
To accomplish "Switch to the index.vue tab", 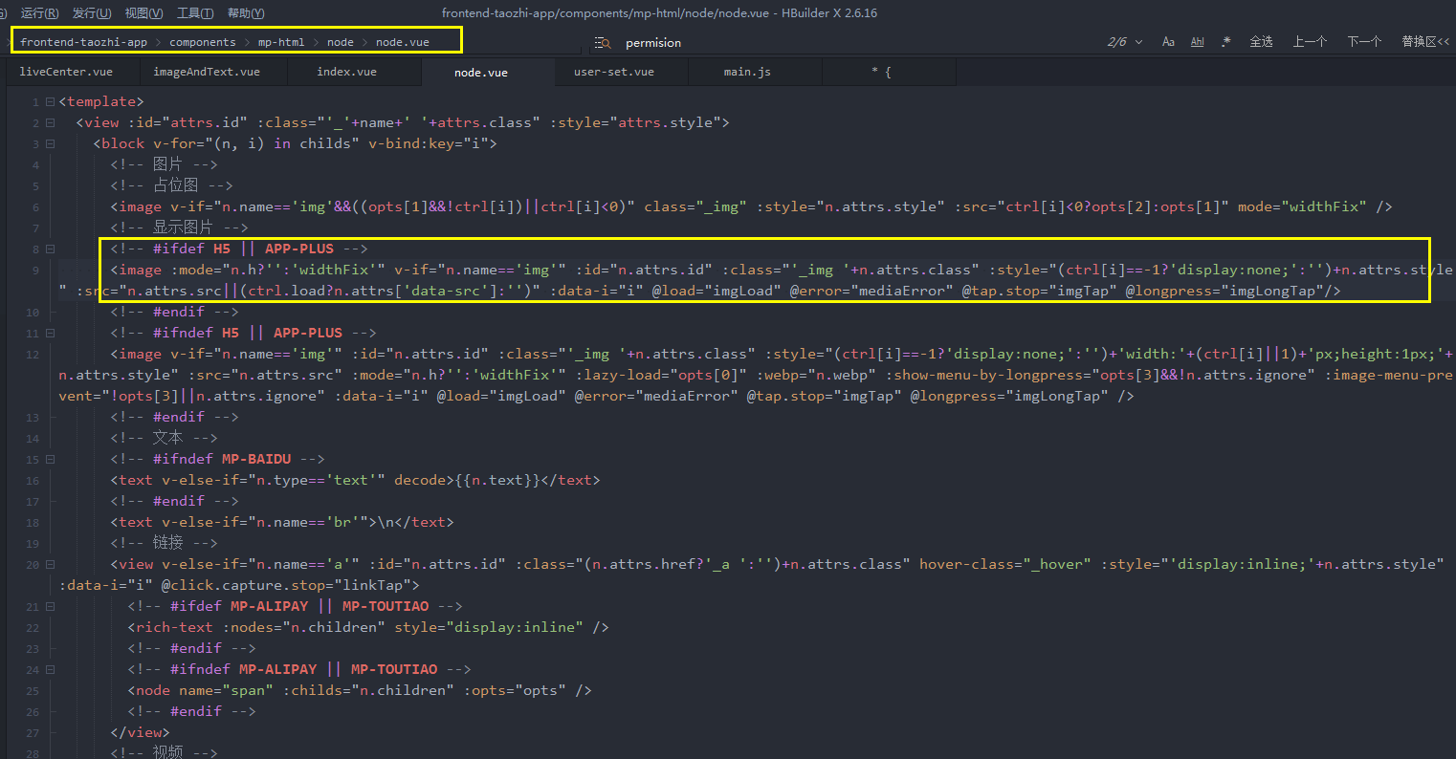I will 347,72.
